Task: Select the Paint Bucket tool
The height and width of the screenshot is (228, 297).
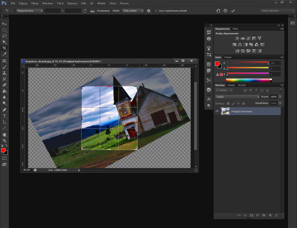Action: pos(4,91)
